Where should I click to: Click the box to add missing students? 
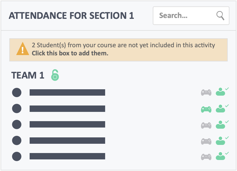(x=119, y=50)
